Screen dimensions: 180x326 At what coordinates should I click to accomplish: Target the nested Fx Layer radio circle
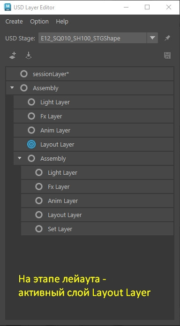point(39,186)
